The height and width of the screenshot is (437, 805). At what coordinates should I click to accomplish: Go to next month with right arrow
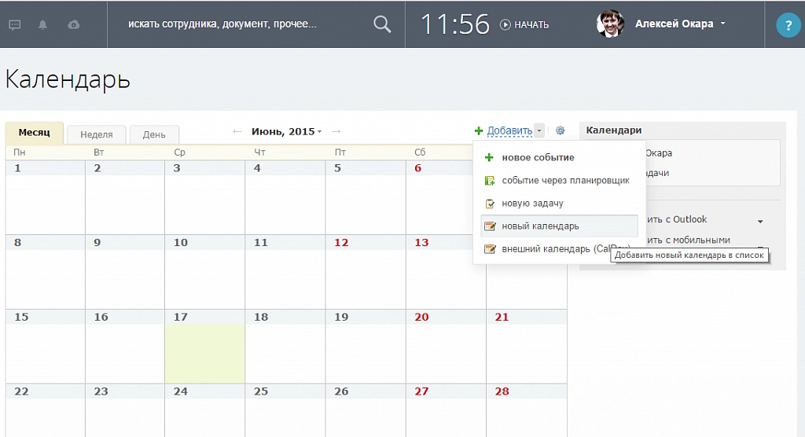click(336, 132)
